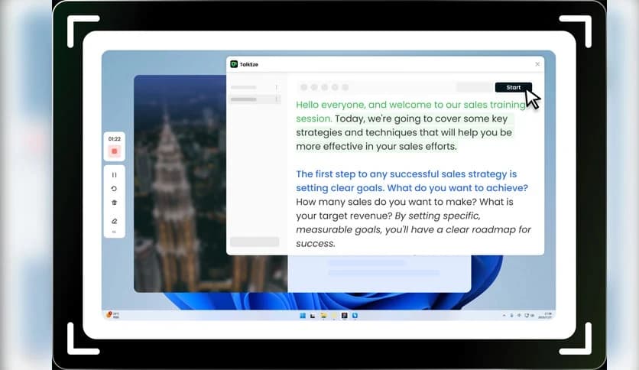Screen dimensions: 639x370
Task: Click the line "strategies and techniques that will help you be"
Action: (x=404, y=132)
